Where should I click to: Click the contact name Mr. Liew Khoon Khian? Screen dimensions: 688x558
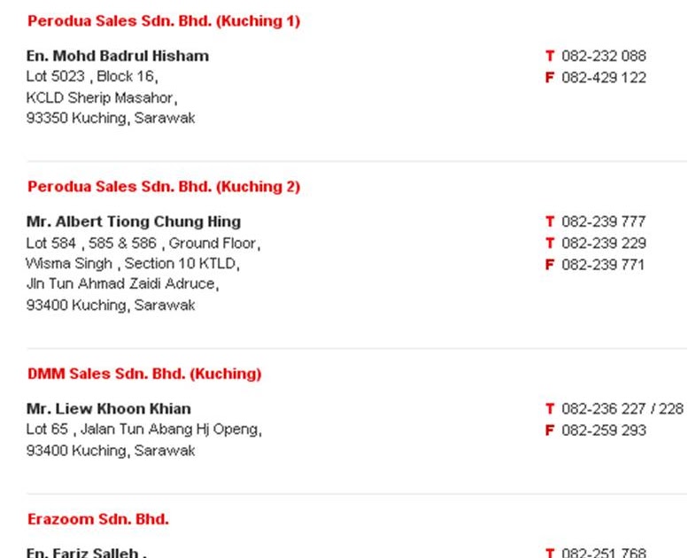tap(109, 408)
